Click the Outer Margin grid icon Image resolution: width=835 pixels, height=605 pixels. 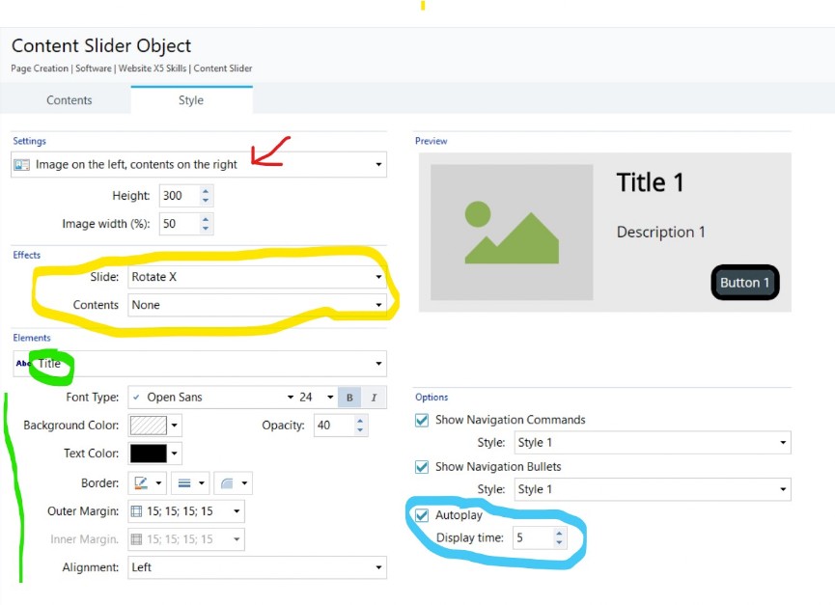(x=137, y=511)
